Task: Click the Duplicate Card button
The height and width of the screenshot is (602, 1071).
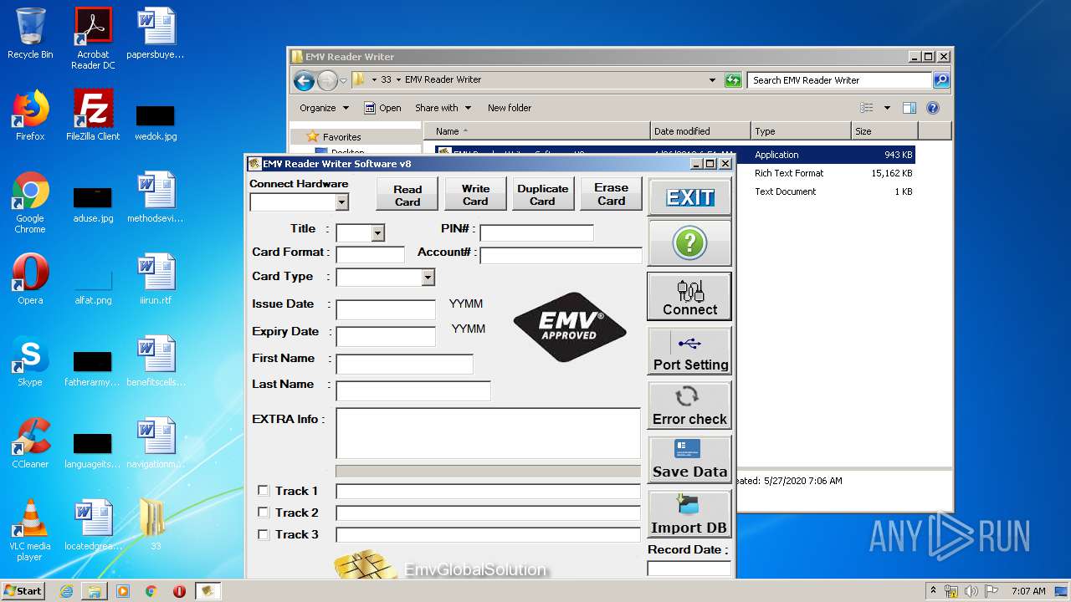Action: pyautogui.click(x=542, y=195)
